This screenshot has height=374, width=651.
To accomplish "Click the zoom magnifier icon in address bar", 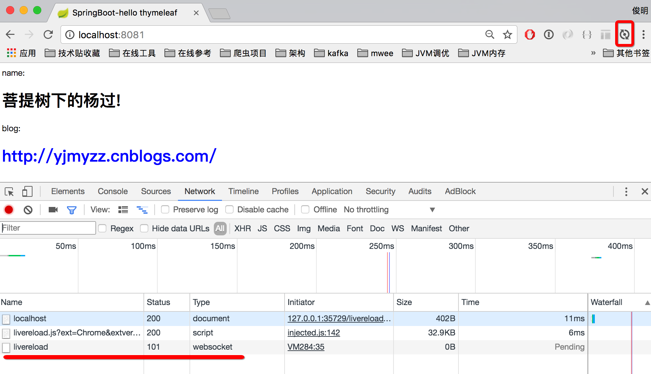I will pos(490,34).
